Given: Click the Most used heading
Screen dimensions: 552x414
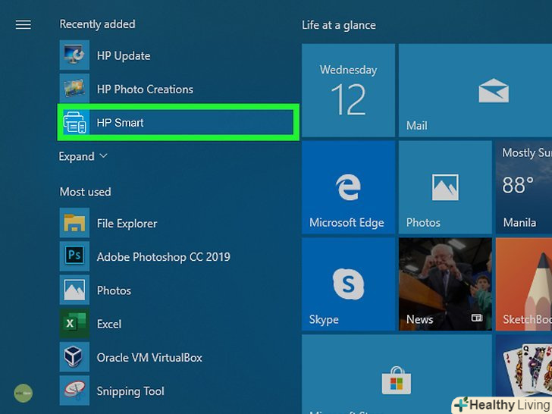Looking at the screenshot, I should tap(85, 192).
